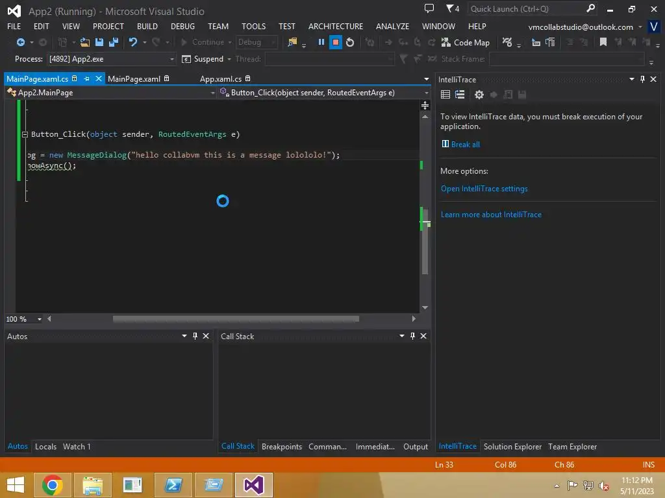Viewport: 665px width, 498px height.
Task: Open Chrome from the taskbar
Action: (x=52, y=485)
